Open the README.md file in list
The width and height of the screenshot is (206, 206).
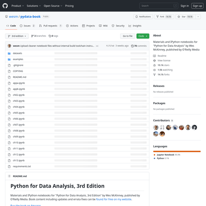(19, 77)
